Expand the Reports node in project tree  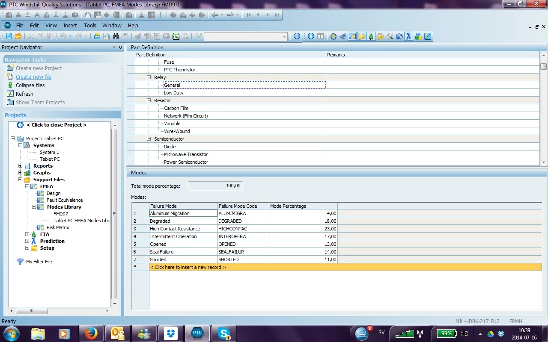coord(20,166)
